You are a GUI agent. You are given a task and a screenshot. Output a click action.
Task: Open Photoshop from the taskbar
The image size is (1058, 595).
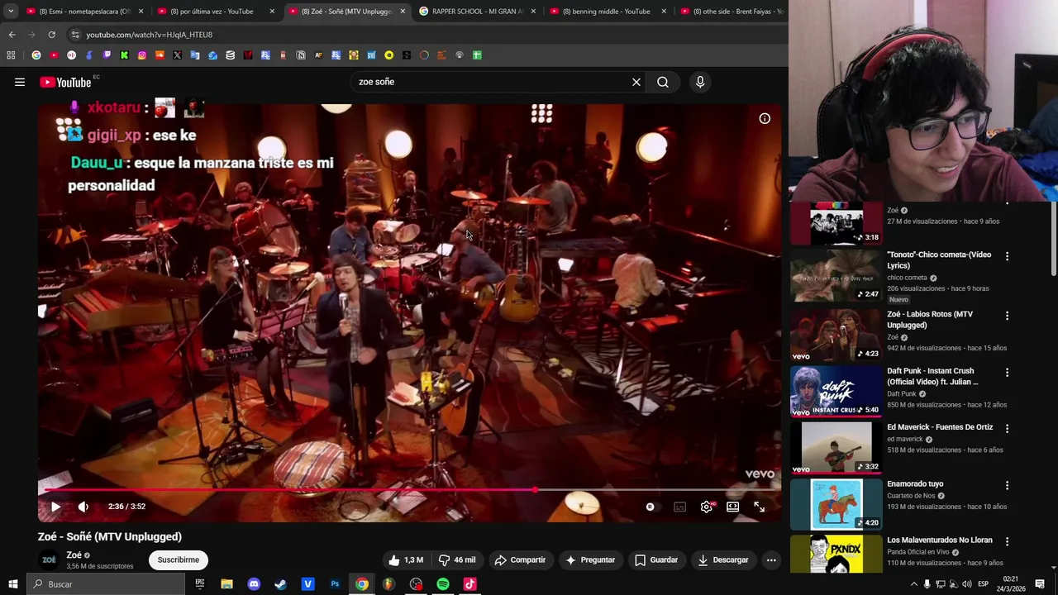335,584
